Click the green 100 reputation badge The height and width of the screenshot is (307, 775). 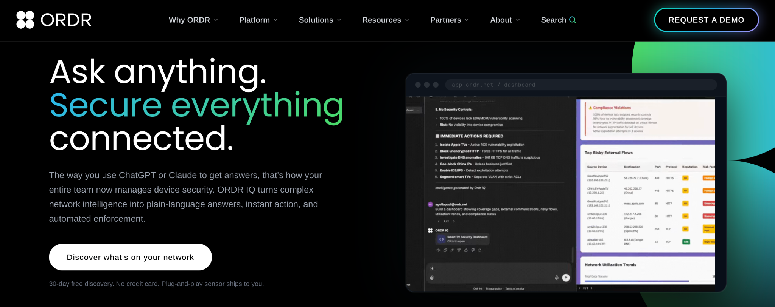coord(686,242)
